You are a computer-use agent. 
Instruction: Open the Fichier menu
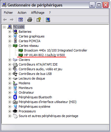(x=8, y=13)
